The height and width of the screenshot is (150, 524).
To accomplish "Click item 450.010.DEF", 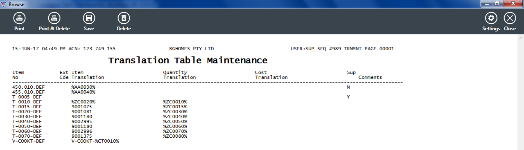I will tap(29, 87).
